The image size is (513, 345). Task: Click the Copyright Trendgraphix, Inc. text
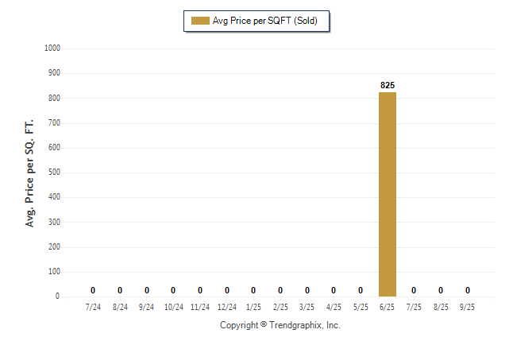(280, 325)
